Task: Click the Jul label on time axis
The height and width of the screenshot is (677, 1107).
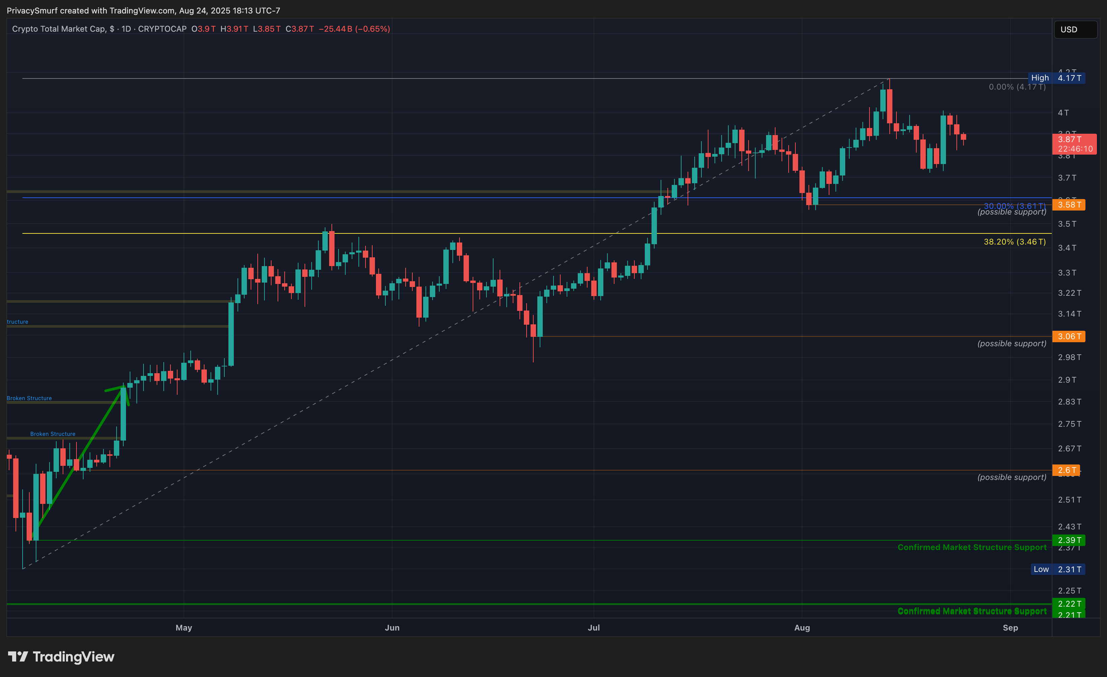Action: tap(594, 627)
